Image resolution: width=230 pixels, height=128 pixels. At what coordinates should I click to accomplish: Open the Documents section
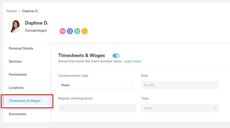tap(18, 114)
